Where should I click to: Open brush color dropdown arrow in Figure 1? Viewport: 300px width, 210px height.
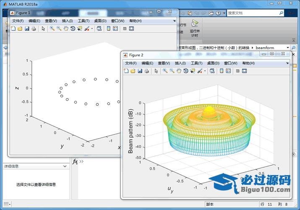(92, 29)
